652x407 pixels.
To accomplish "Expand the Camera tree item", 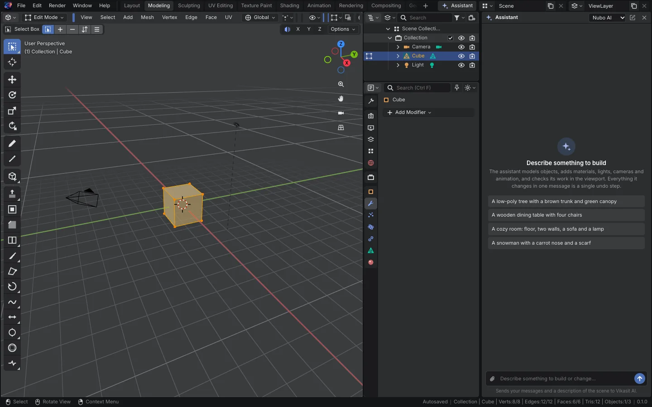I will tap(398, 47).
